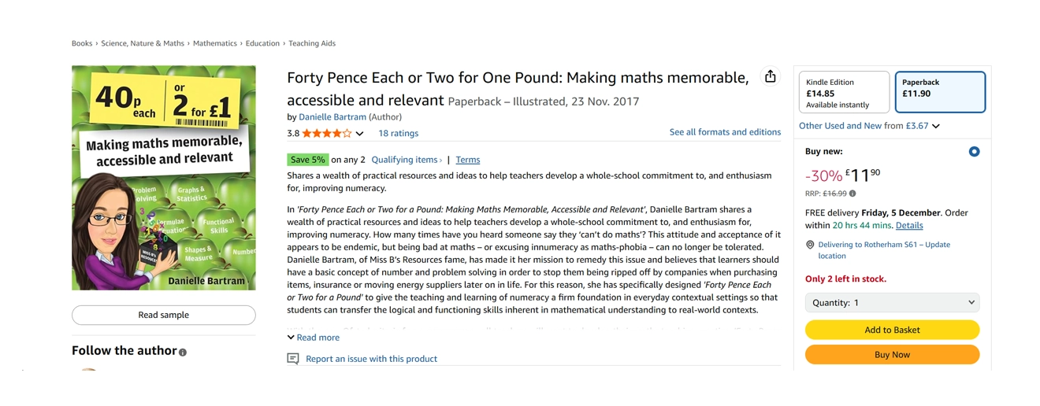Click the RRP info icon
This screenshot has width=1040, height=406.
click(852, 194)
